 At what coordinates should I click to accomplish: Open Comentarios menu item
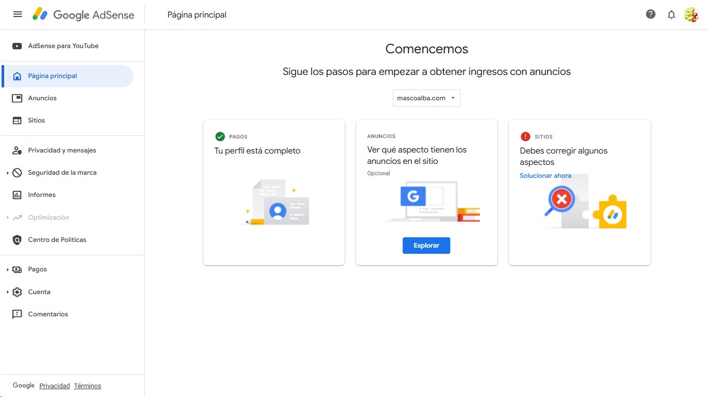67,314
